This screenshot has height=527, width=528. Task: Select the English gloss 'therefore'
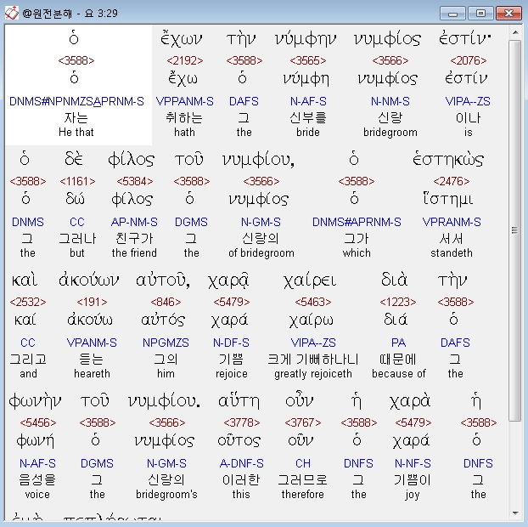[x=303, y=495]
